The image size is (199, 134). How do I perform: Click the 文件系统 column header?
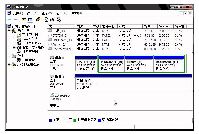click(x=109, y=26)
